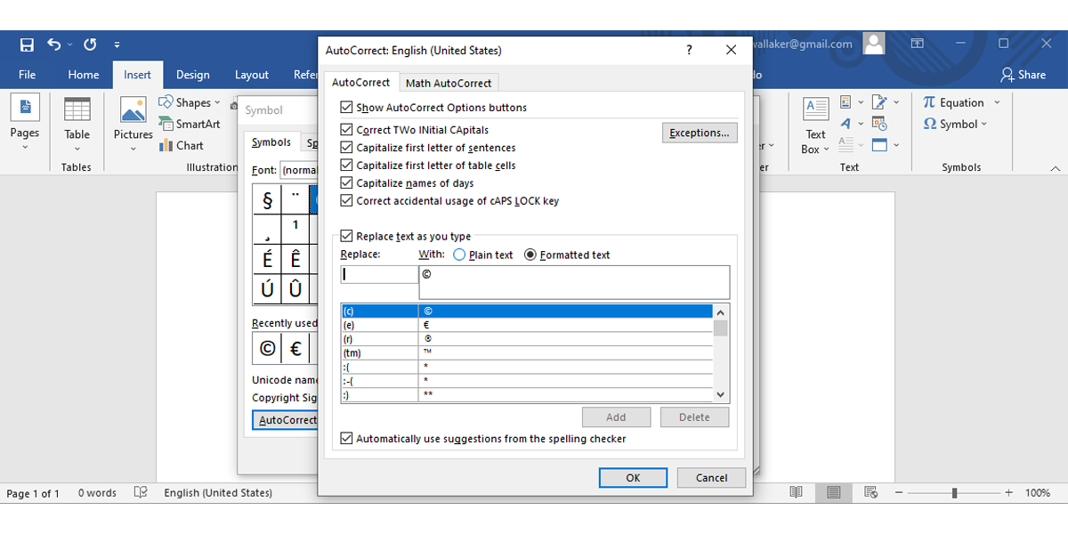The width and height of the screenshot is (1068, 534).
Task: Insert a Table
Action: (77, 124)
